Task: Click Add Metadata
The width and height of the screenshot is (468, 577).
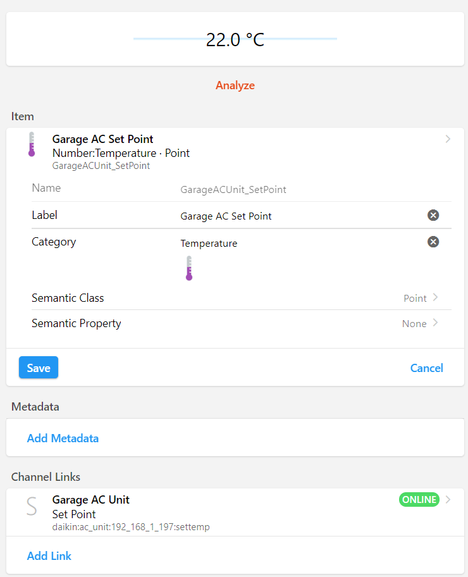Action: (63, 438)
